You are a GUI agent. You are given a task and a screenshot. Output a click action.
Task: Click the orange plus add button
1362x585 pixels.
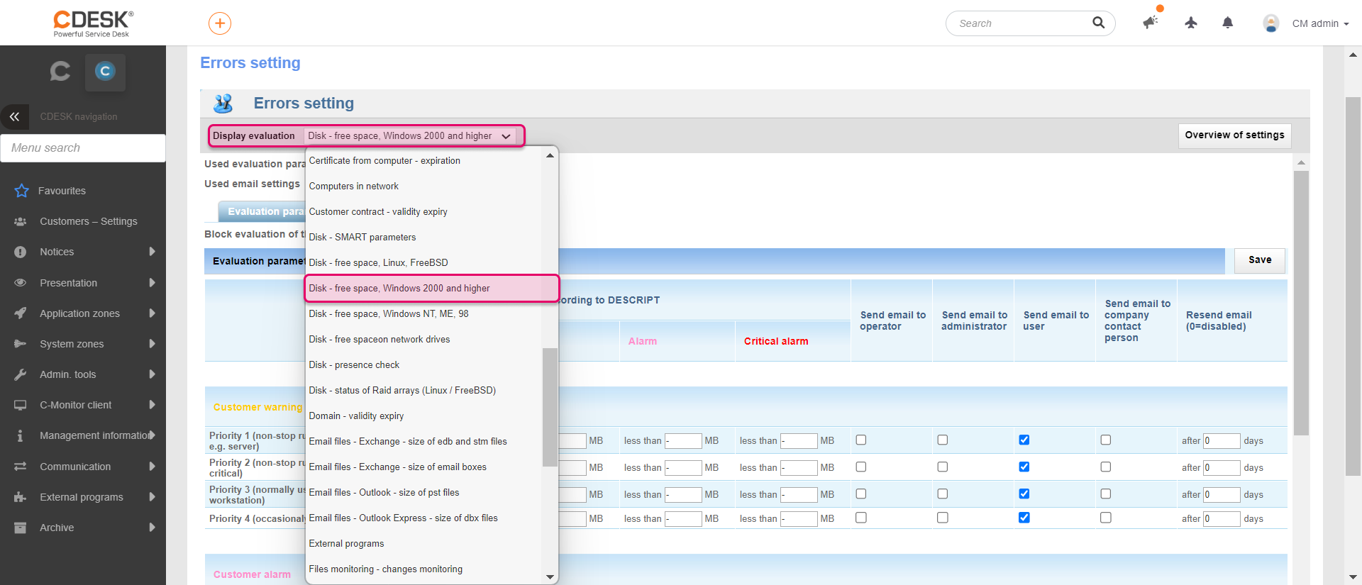[220, 23]
